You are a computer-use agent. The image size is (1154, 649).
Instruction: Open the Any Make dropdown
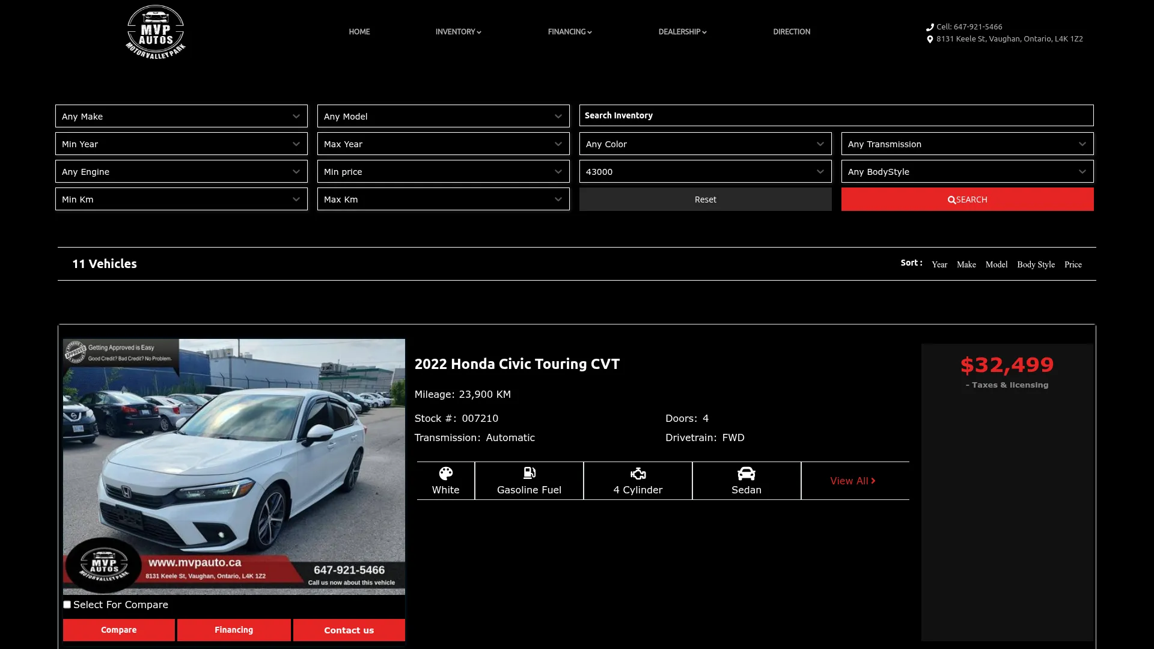[182, 116]
